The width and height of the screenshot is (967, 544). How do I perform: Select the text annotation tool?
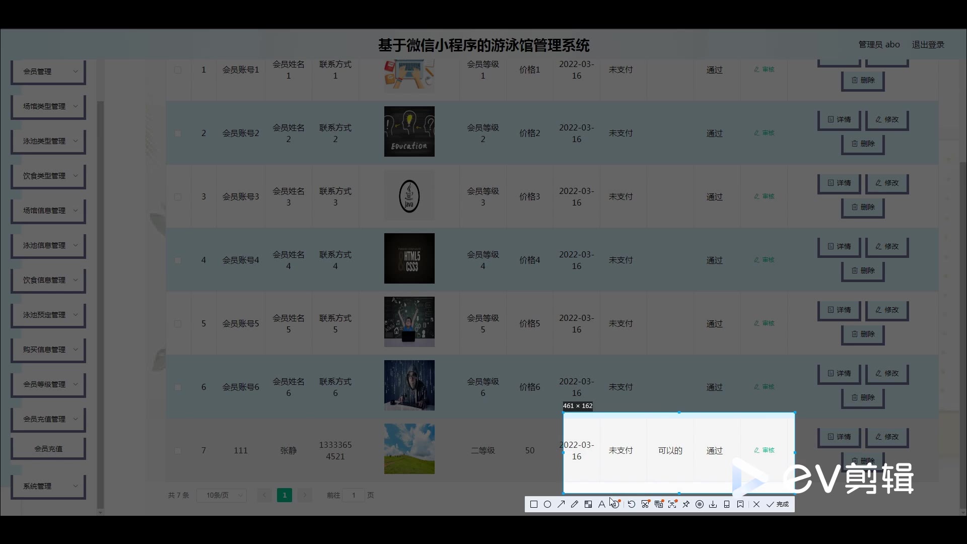point(602,504)
